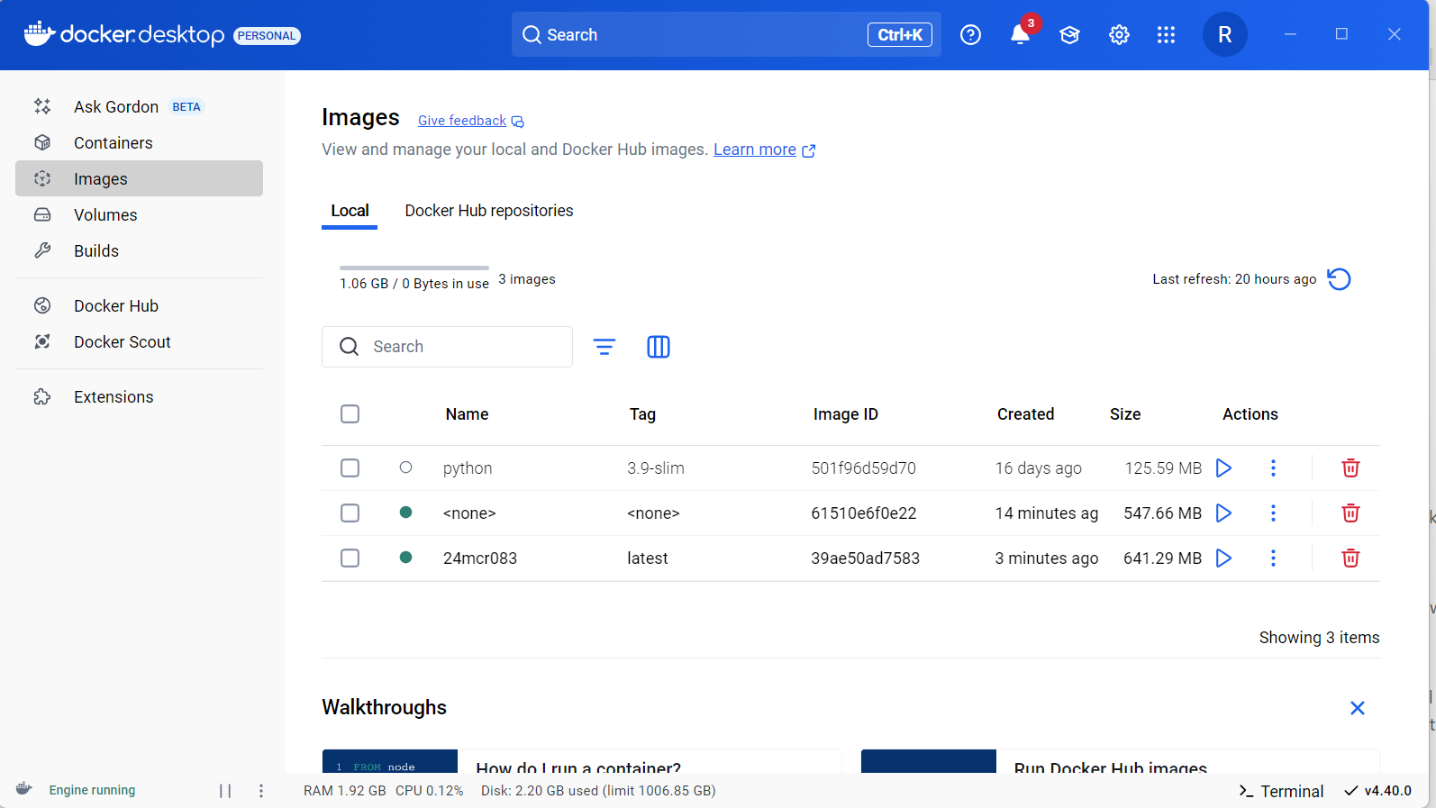1436x808 pixels.
Task: Switch to Docker Hub repositories tab
Action: pos(489,211)
